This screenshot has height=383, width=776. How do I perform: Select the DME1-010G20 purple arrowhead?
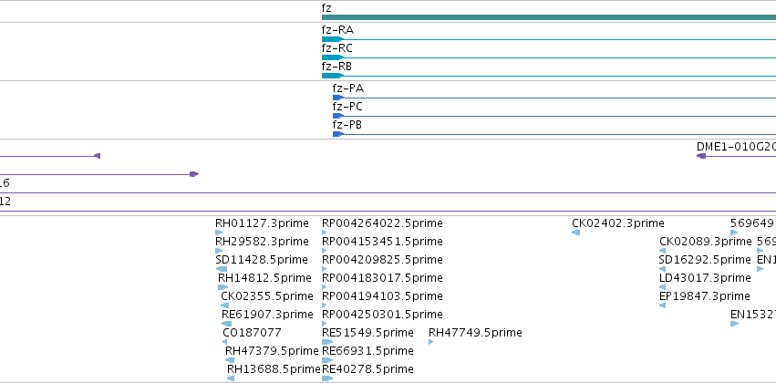[x=701, y=156]
